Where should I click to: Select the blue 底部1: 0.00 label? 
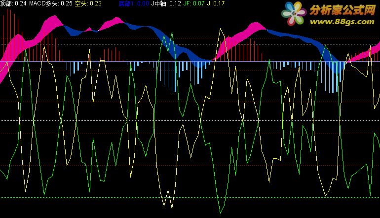tap(134, 3)
